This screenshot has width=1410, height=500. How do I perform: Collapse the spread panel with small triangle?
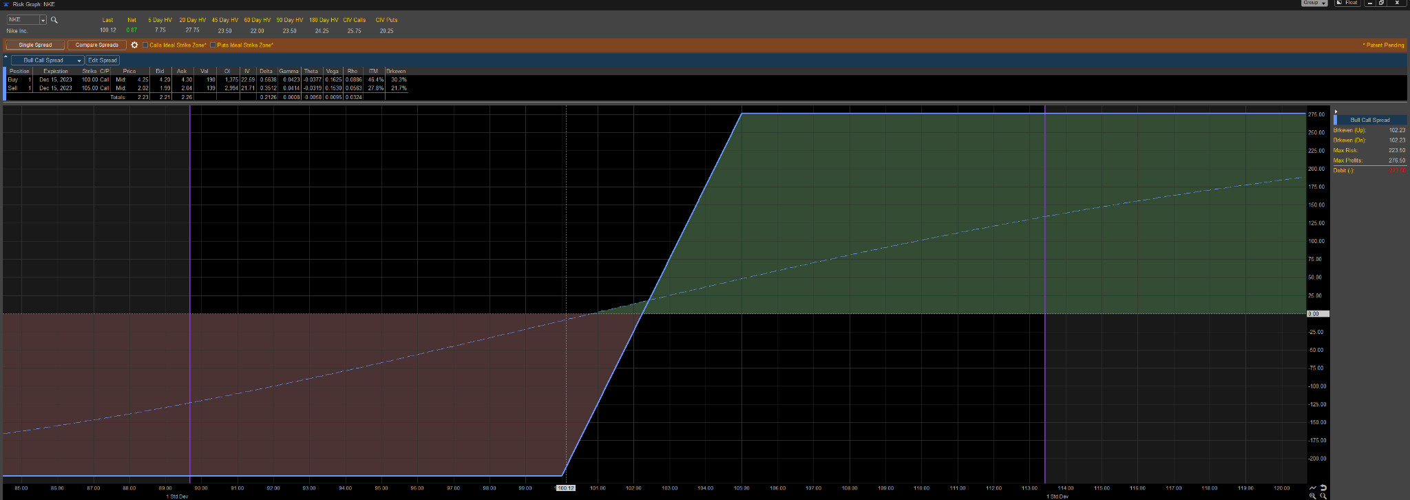tap(6, 55)
